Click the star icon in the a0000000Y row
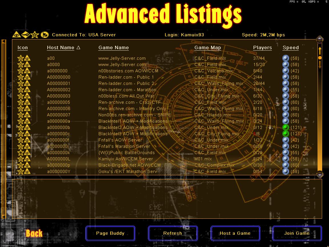The width and height of the screenshot is (329, 247). pyautogui.click(x=21, y=172)
